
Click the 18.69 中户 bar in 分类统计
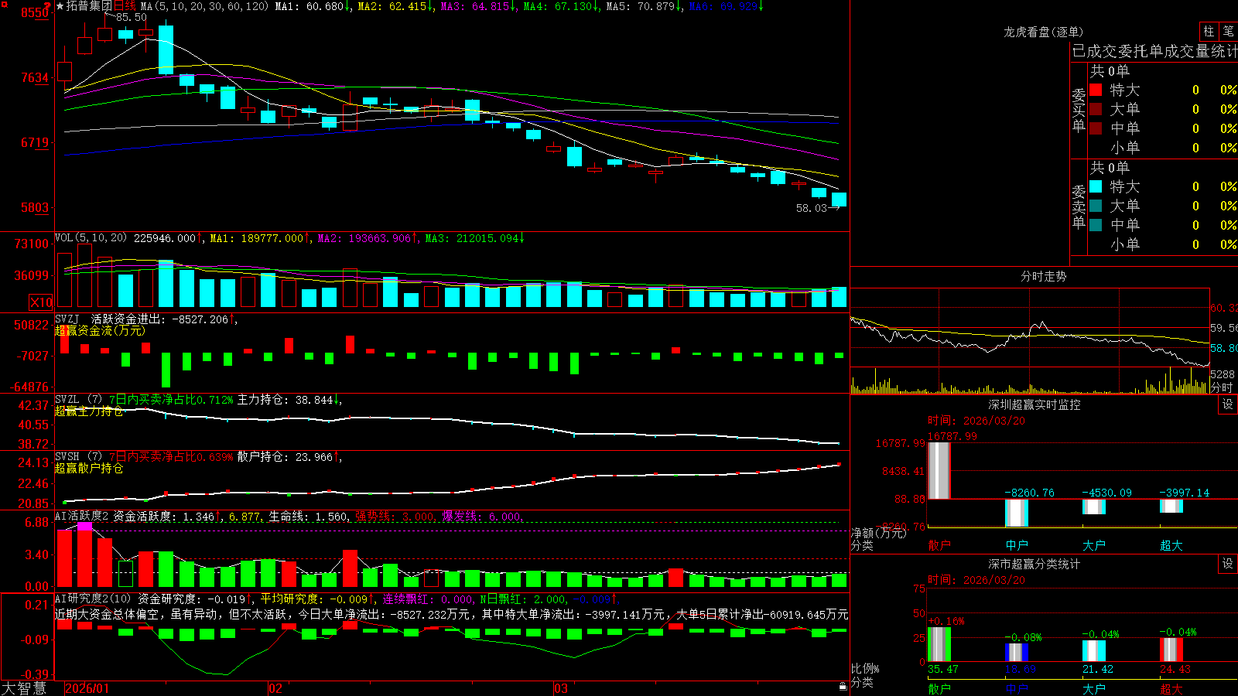(1016, 652)
